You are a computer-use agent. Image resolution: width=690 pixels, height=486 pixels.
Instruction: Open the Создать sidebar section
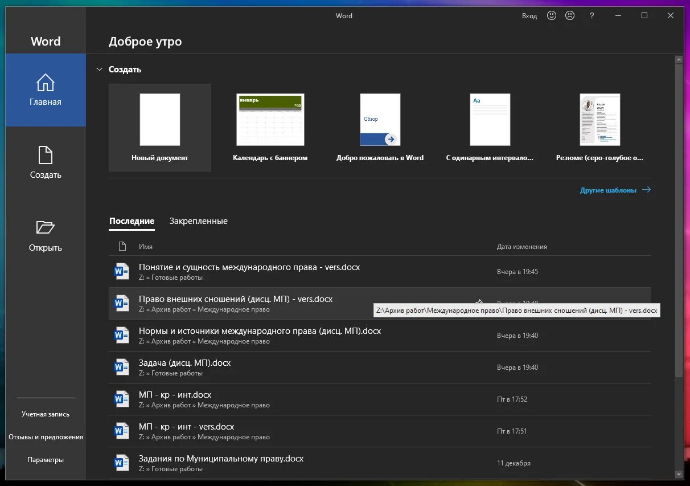[x=46, y=163]
